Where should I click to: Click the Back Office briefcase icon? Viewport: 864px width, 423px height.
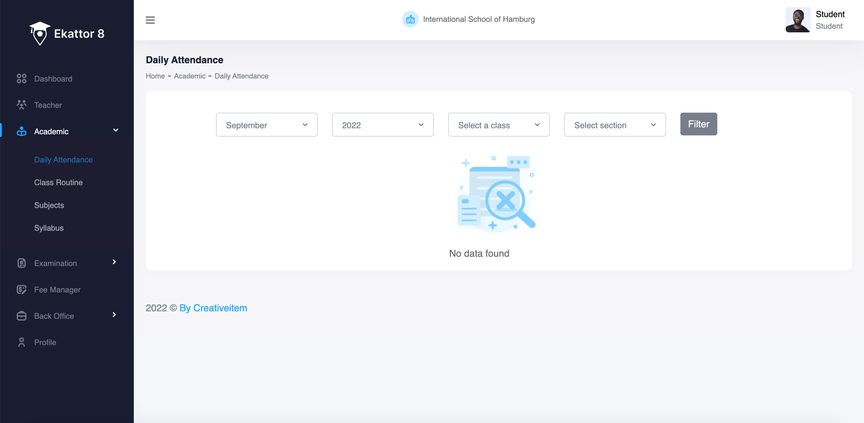[22, 316]
